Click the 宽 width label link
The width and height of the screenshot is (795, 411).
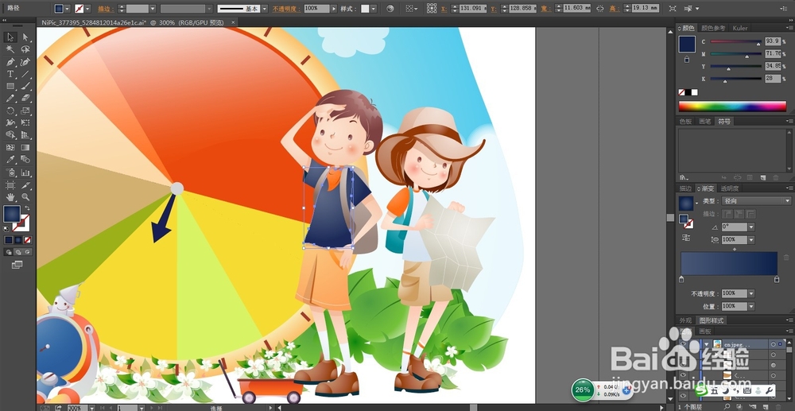548,9
